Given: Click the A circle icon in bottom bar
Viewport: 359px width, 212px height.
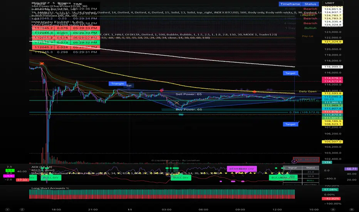Looking at the screenshot, I should click(x=333, y=209).
